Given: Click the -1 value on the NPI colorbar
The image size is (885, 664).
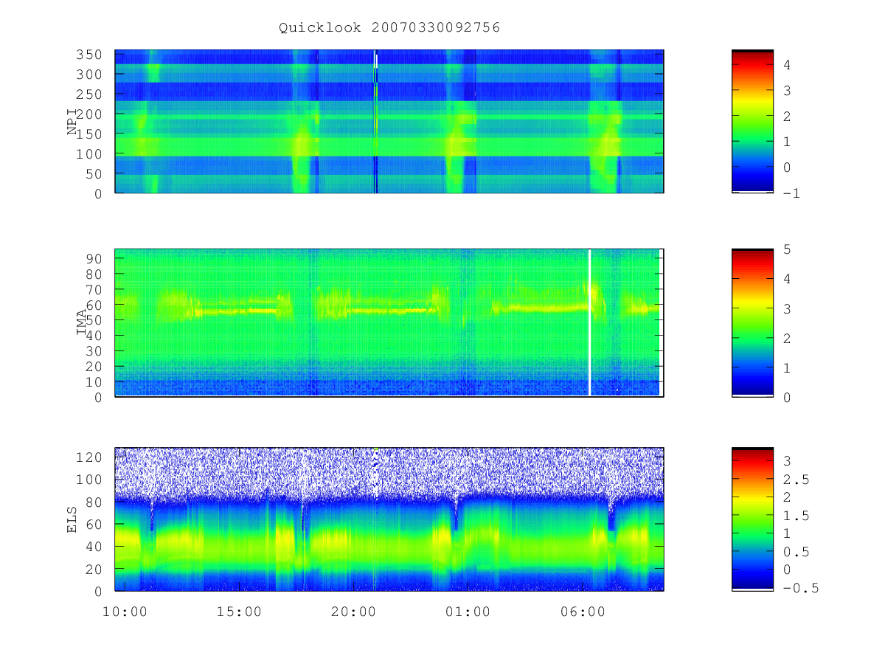Looking at the screenshot, I should coord(792,193).
